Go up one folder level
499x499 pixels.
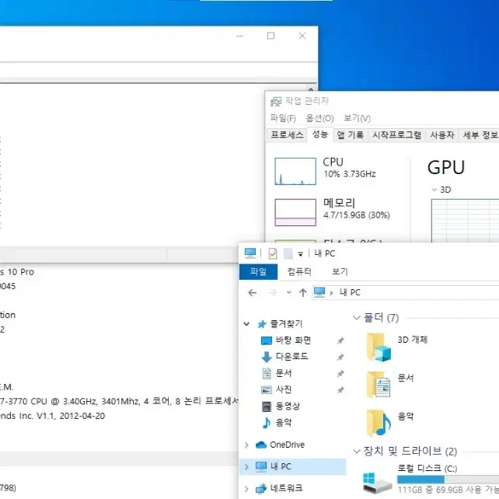coord(302,292)
